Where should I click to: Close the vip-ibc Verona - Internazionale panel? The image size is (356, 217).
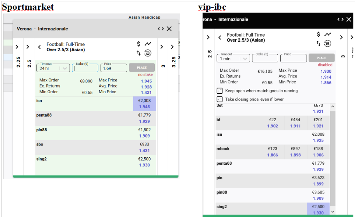point(349,19)
